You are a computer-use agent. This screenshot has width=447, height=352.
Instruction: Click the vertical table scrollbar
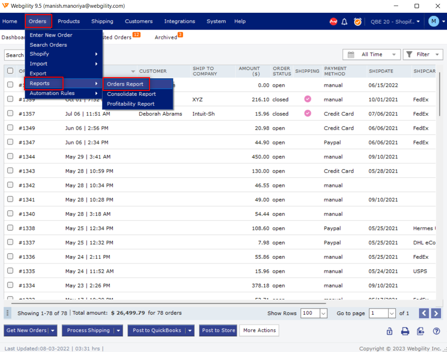[440, 94]
